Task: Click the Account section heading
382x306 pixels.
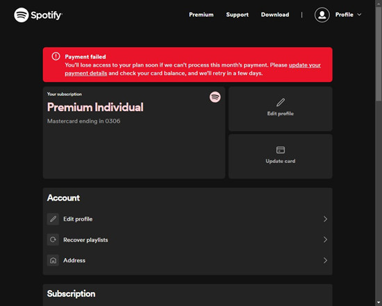Action: point(63,198)
